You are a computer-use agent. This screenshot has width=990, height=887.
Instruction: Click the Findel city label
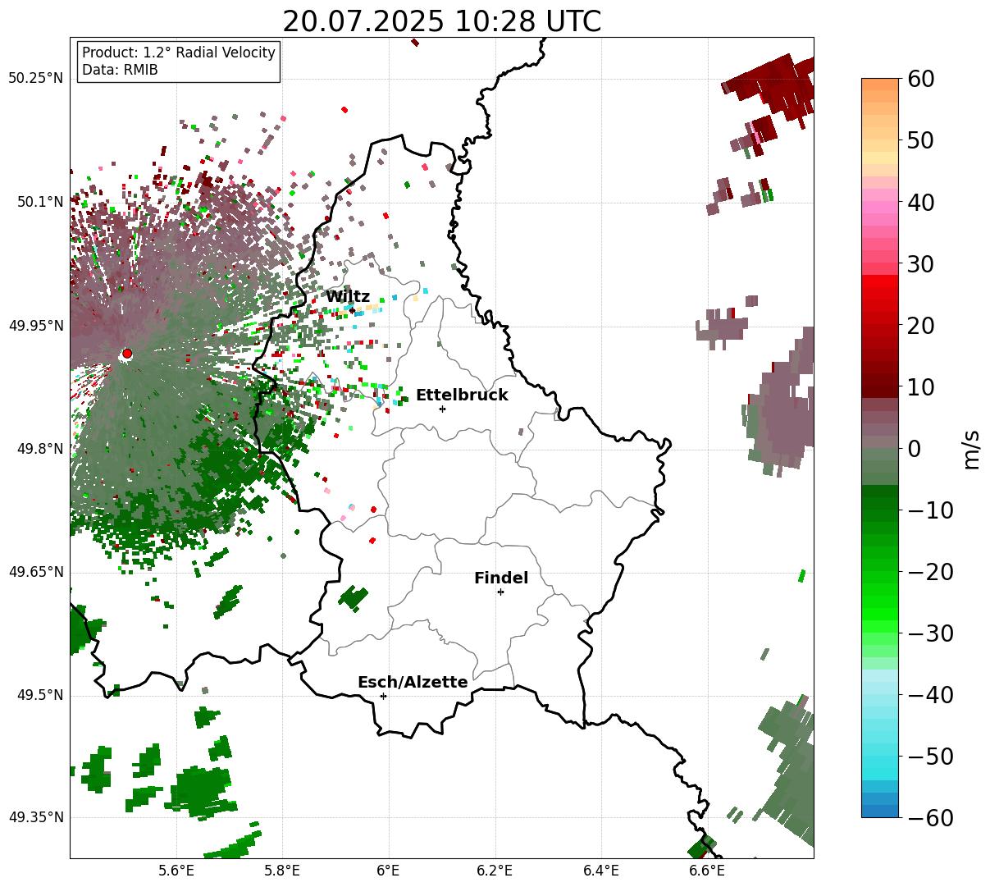click(501, 578)
